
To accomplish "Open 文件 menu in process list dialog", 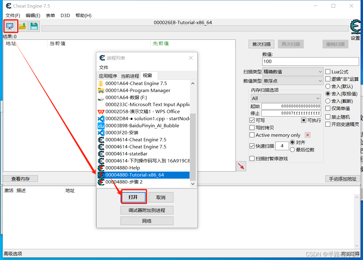I will click(x=103, y=67).
